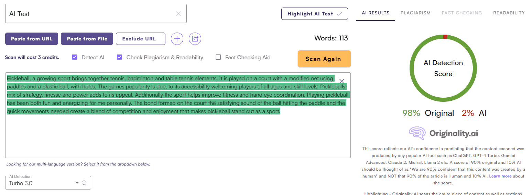Switch to the Plagiarism tab
Image resolution: width=532 pixels, height=195 pixels.
point(415,13)
